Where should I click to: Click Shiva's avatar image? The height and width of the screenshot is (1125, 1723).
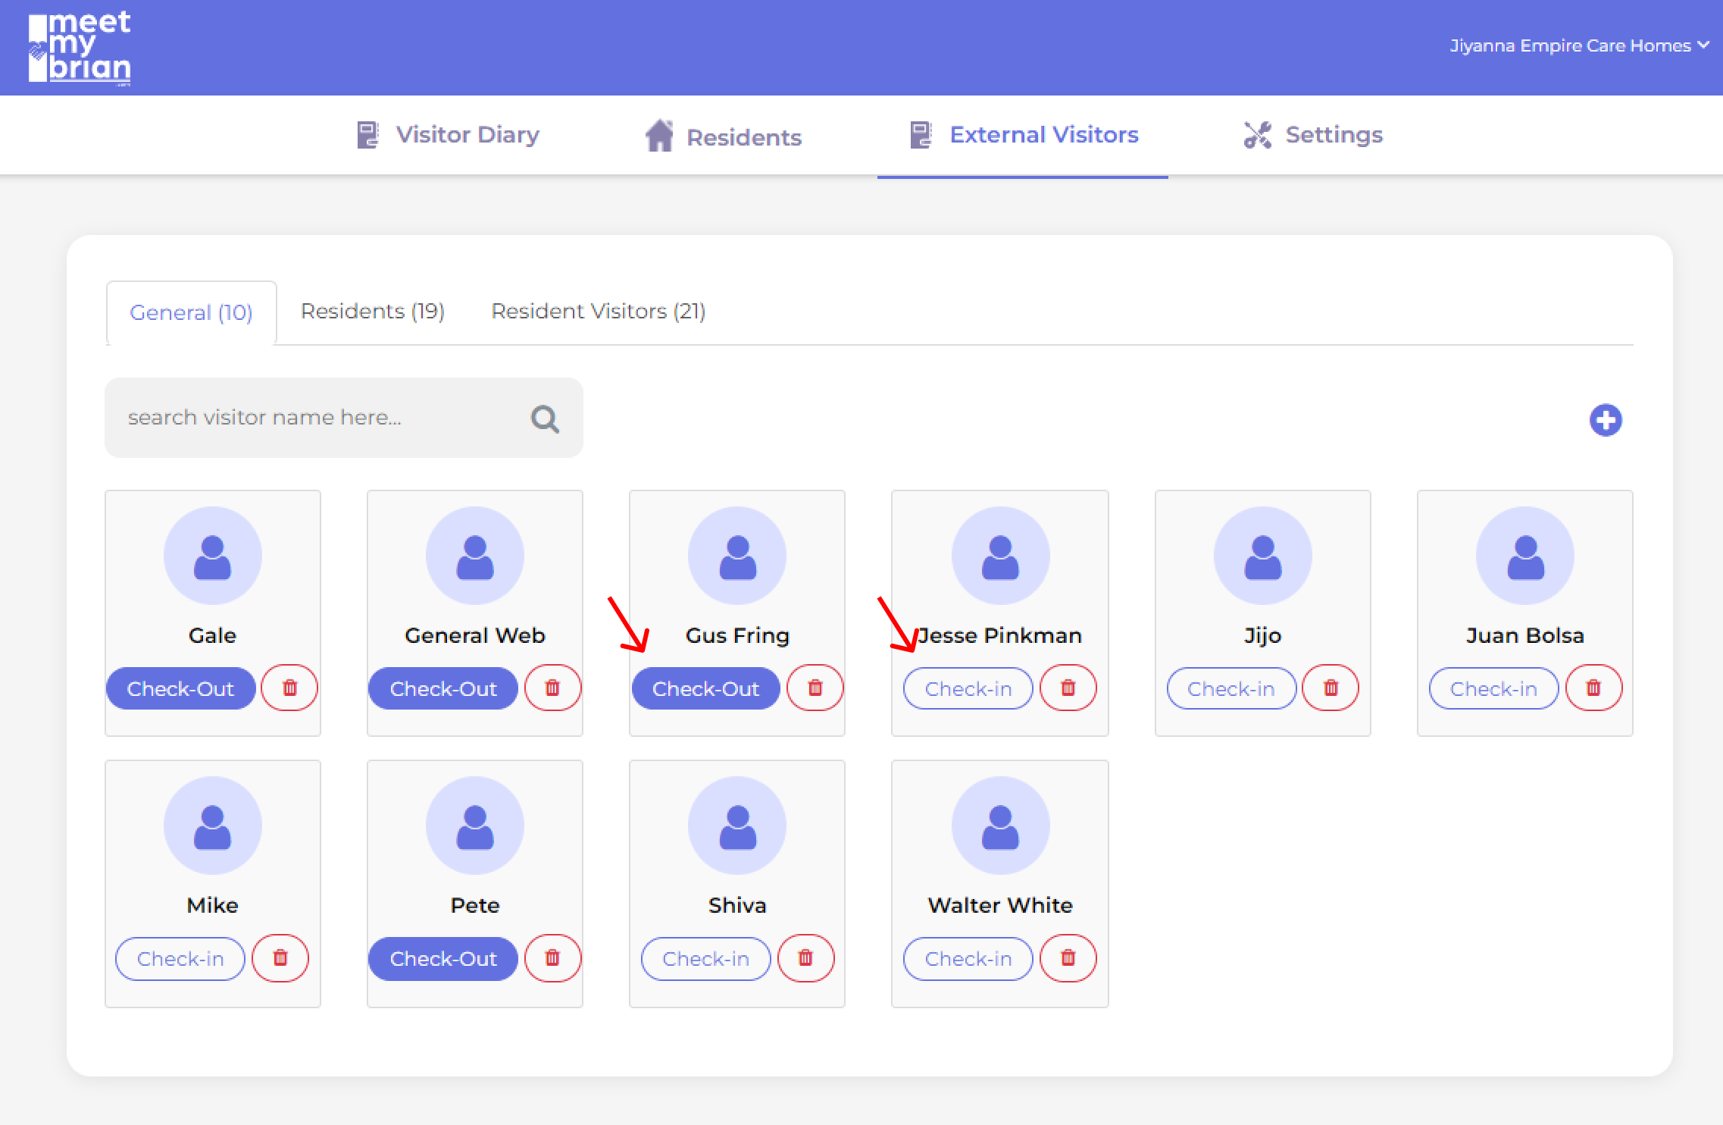tap(736, 826)
